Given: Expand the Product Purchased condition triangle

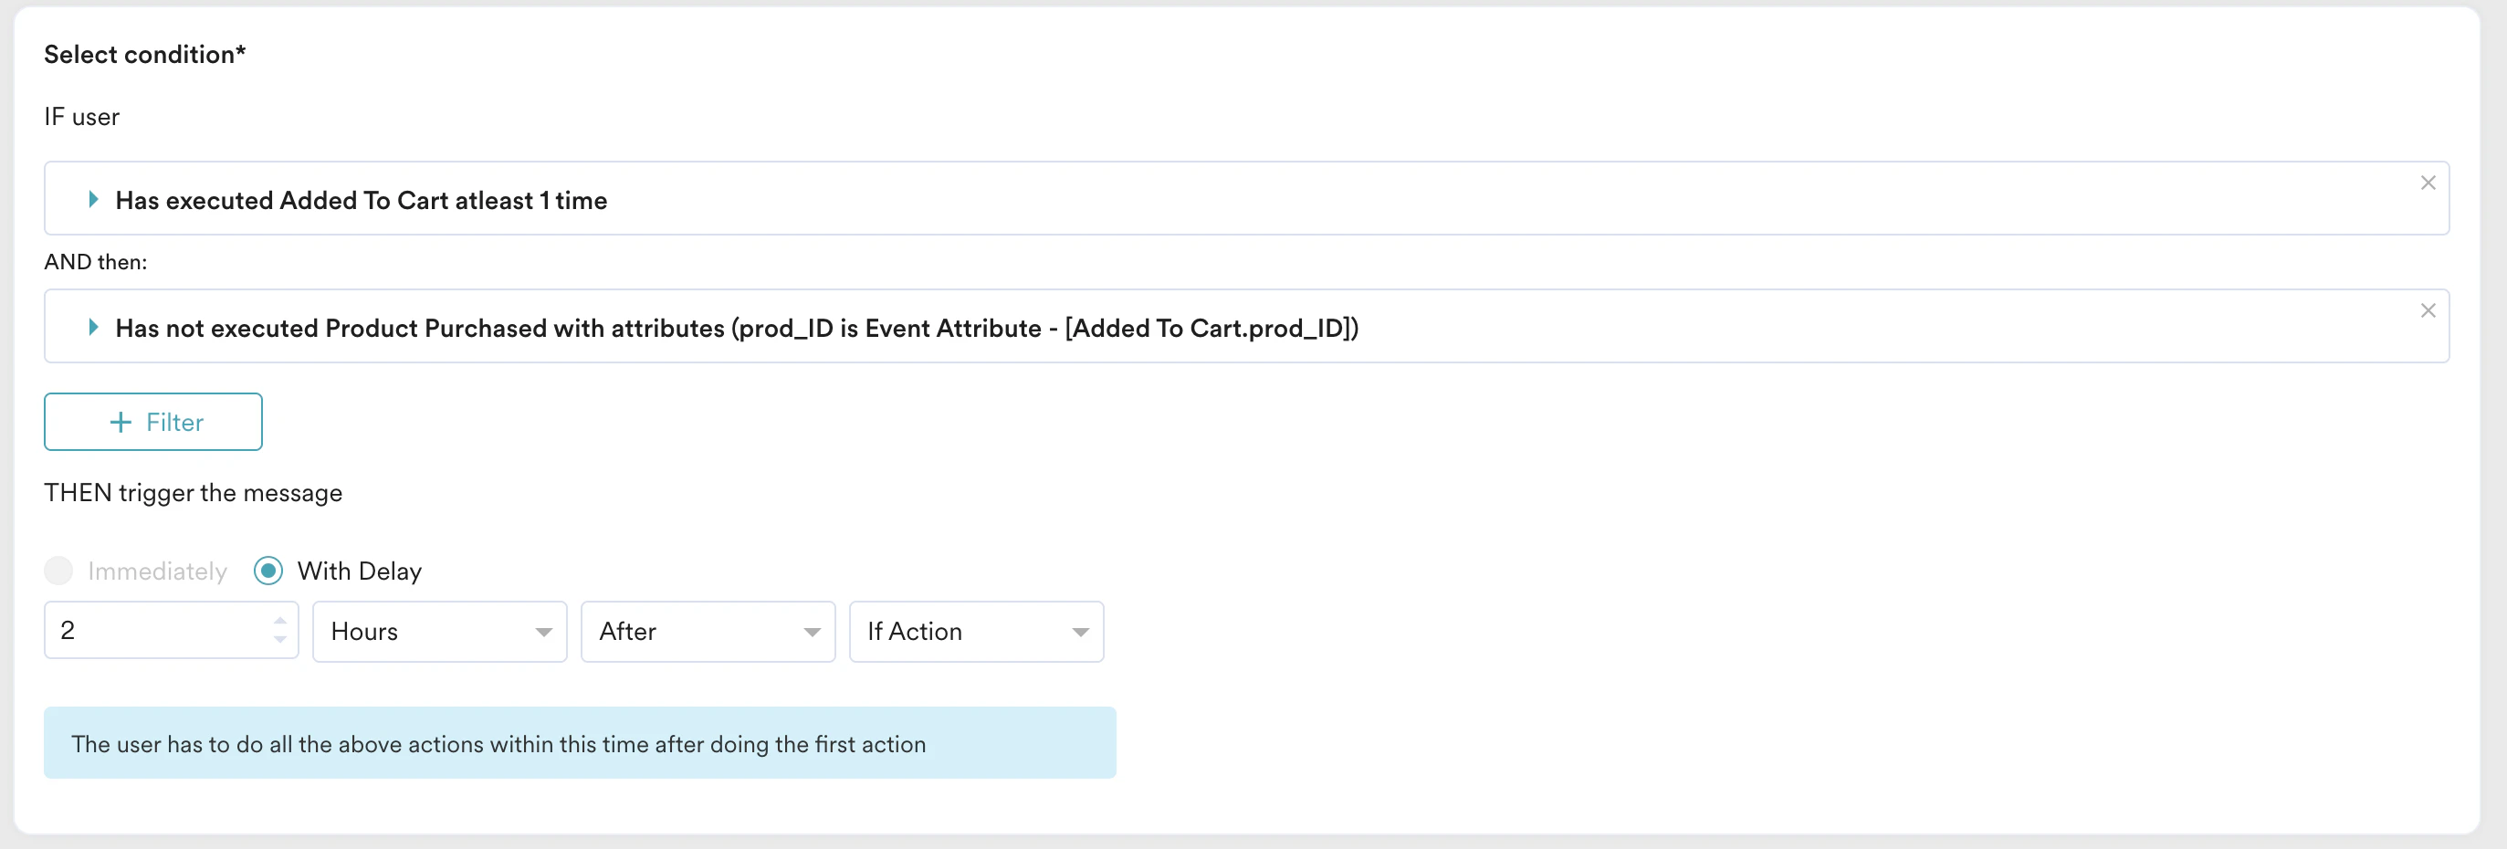Looking at the screenshot, I should click(93, 327).
